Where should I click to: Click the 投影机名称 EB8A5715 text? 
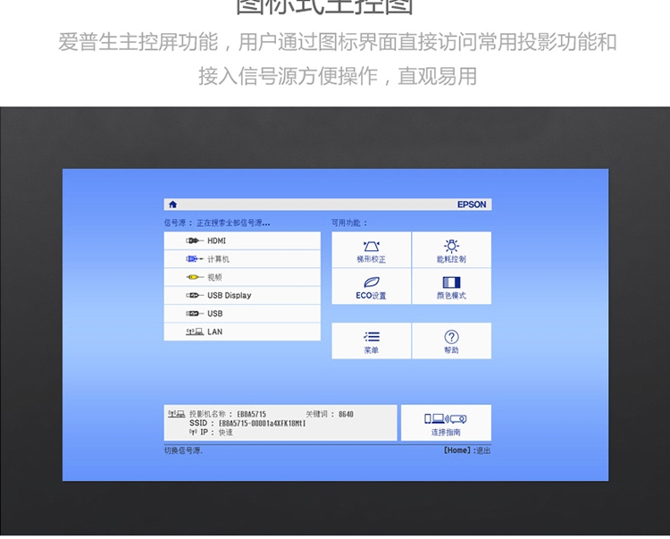pos(228,415)
